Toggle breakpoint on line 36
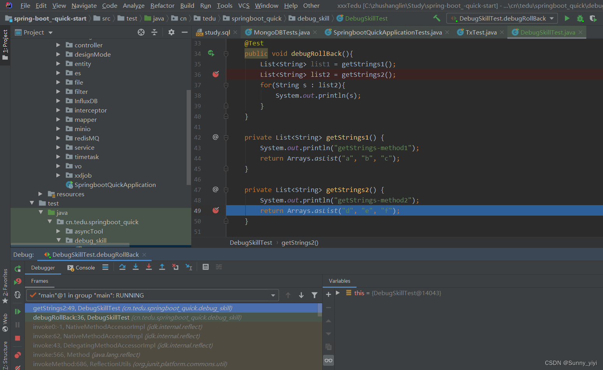Viewport: 603px width, 370px height. tap(216, 74)
